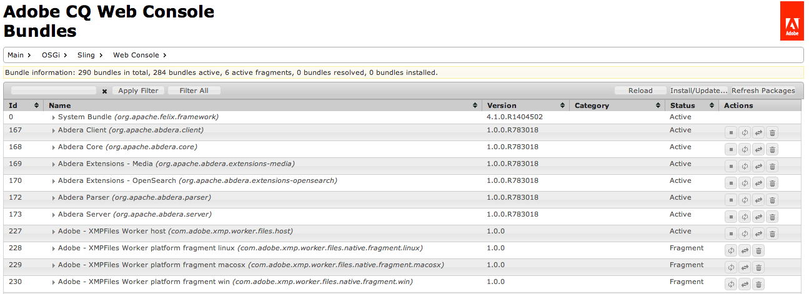Focus the bundle filter text field
This screenshot has width=809, height=294.
(54, 91)
